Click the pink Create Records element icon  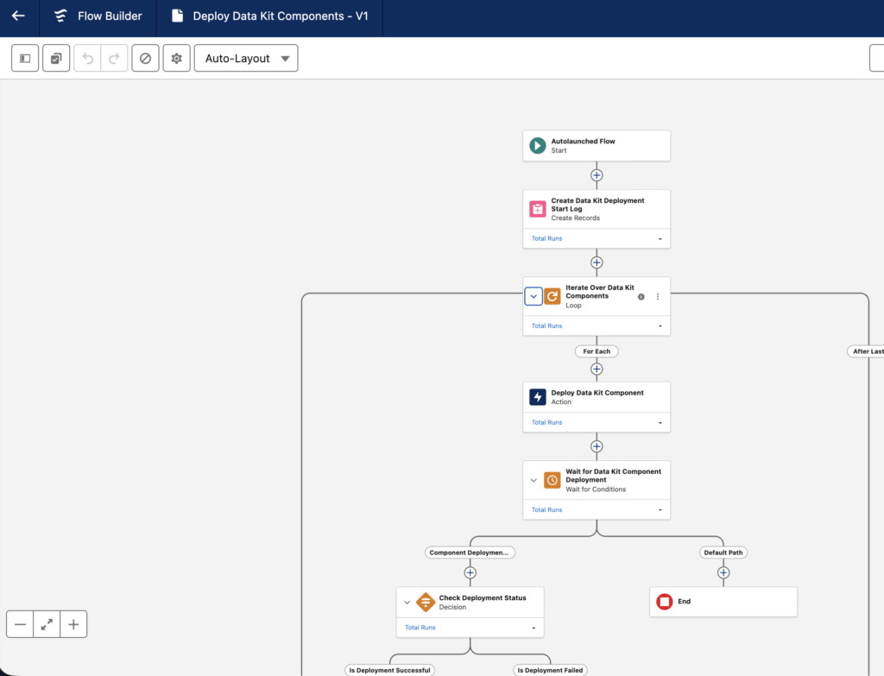click(x=537, y=208)
